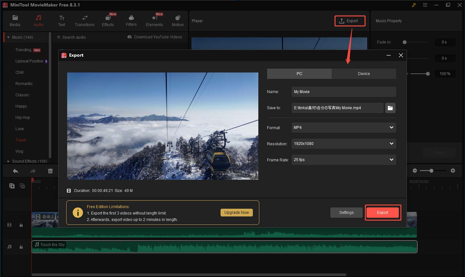
Task: Click the Upgrade Now button
Action: pyautogui.click(x=237, y=213)
